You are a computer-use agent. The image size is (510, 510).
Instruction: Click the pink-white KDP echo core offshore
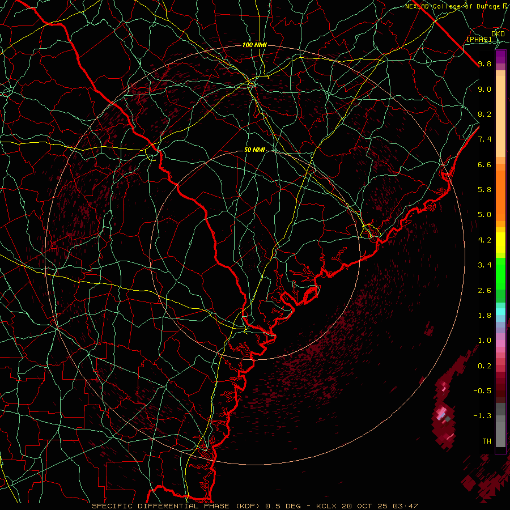[x=441, y=414]
